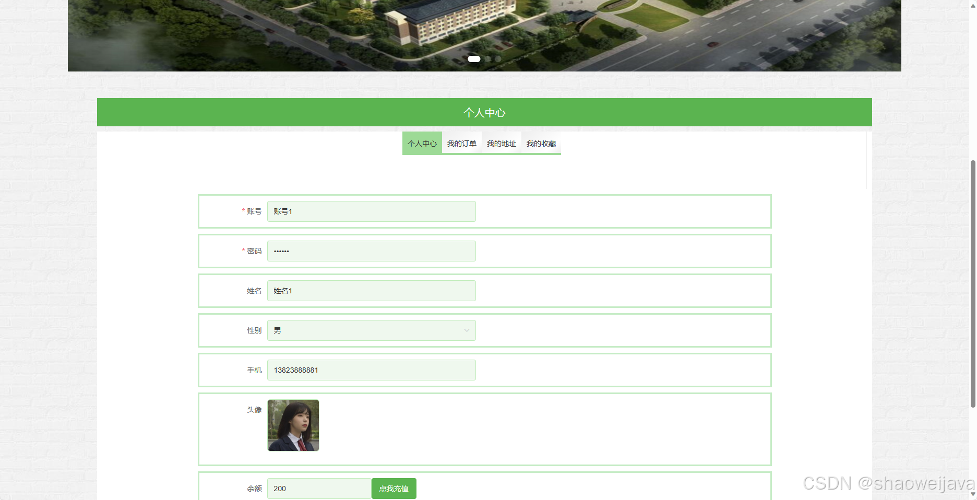
Task: Click the 头像 field label
Action: click(254, 410)
